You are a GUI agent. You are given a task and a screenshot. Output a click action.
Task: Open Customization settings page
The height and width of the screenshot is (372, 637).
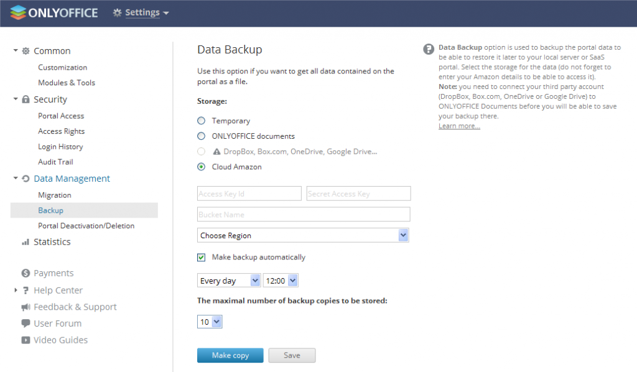(x=63, y=67)
